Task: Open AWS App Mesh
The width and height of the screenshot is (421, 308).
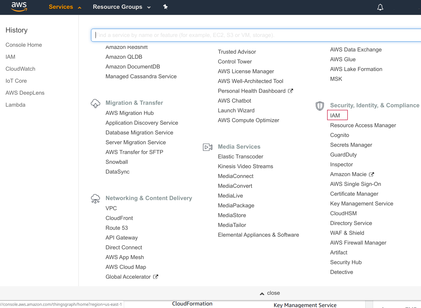Action: (125, 257)
